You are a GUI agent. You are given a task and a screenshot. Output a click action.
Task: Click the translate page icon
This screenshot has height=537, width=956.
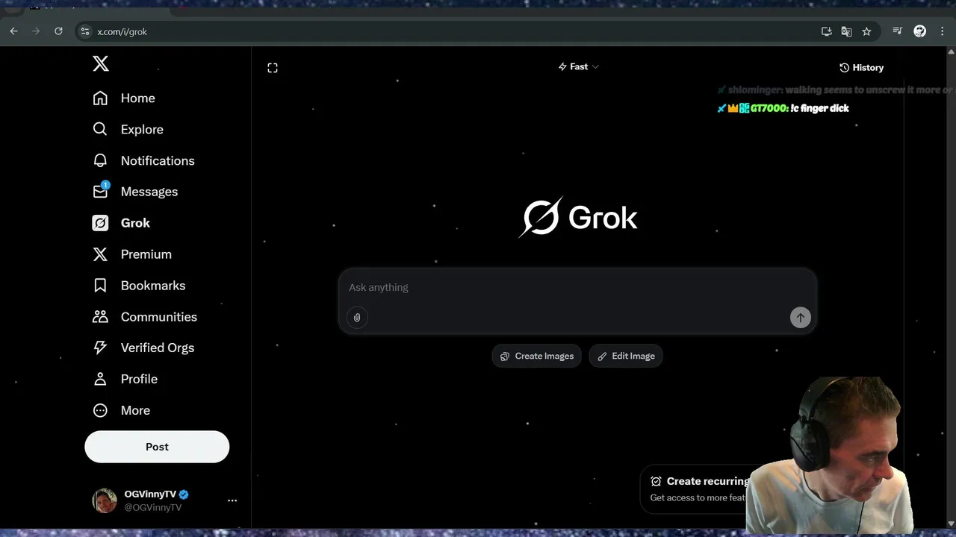[x=846, y=31]
